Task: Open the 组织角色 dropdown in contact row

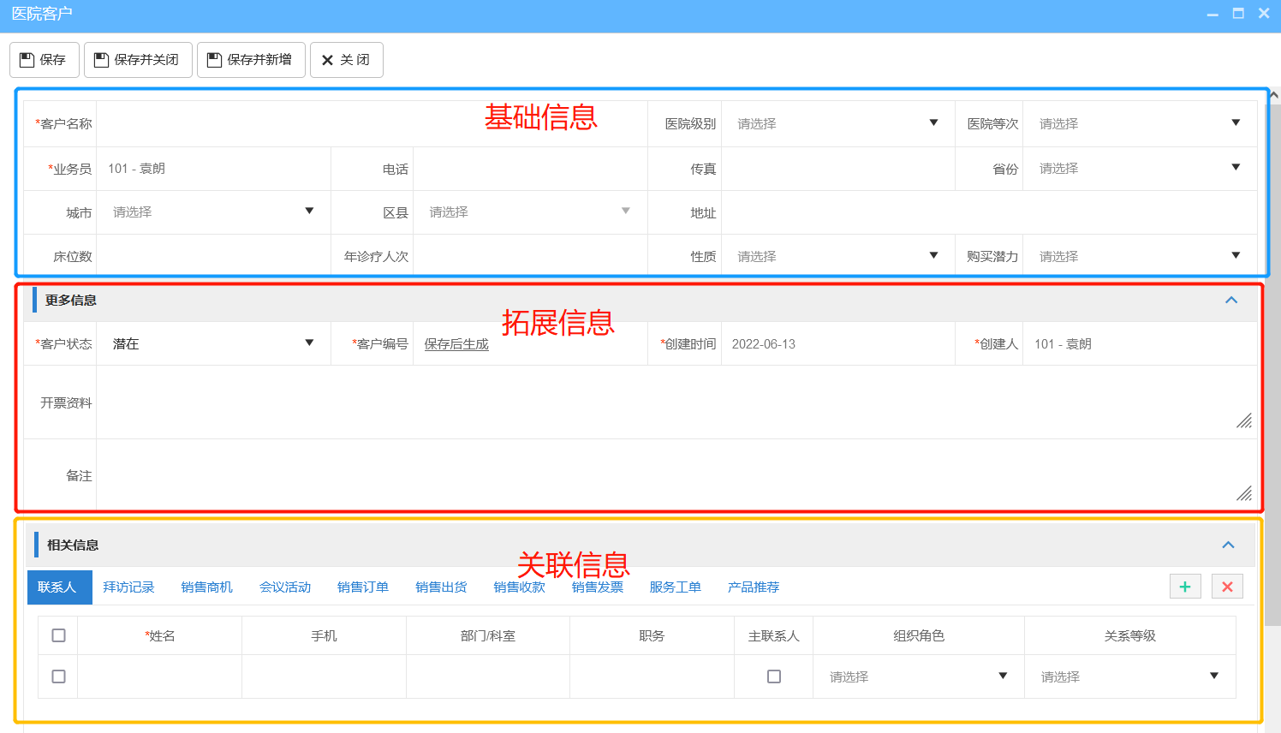Action: coord(1002,676)
